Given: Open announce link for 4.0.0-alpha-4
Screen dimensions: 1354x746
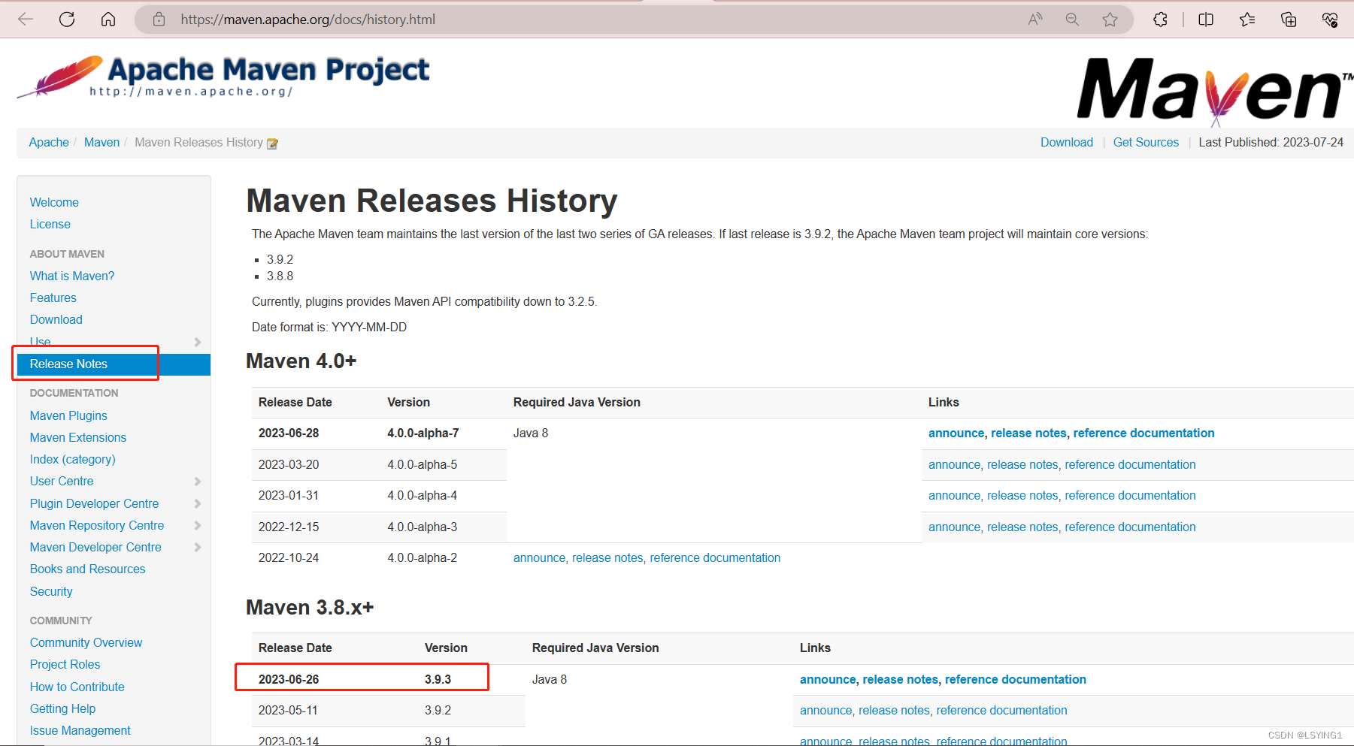Looking at the screenshot, I should coord(954,495).
